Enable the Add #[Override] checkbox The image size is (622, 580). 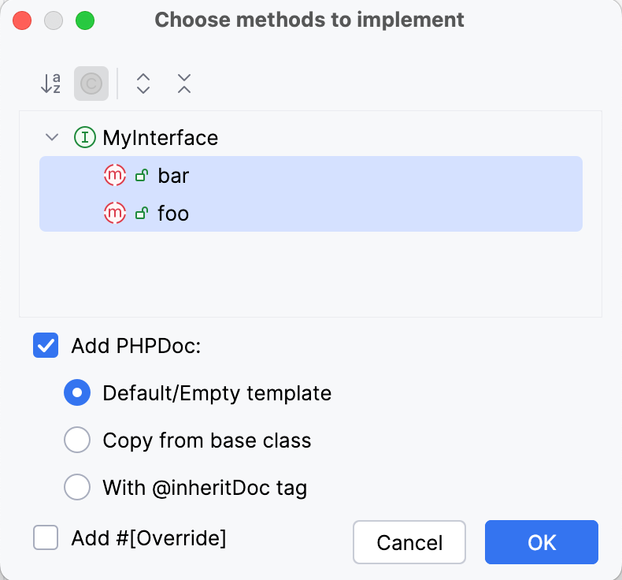coord(46,538)
